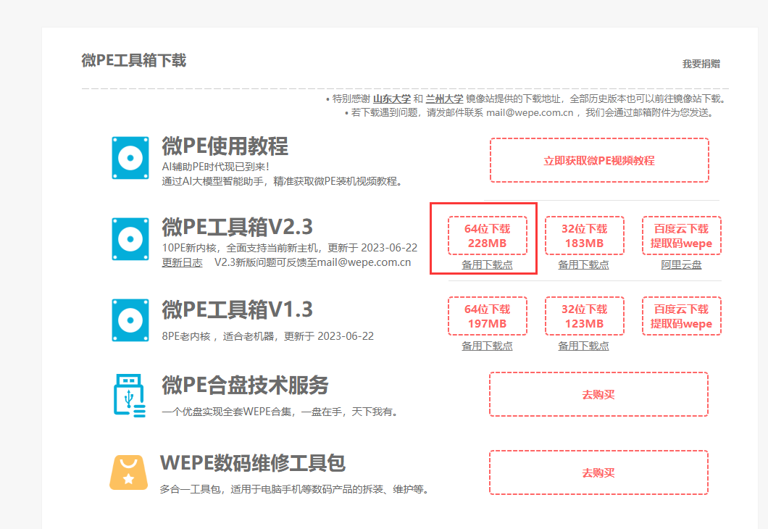This screenshot has width=768, height=529.
Task: Click 去购买 for 微PE合盘技术服务
Action: click(x=598, y=395)
